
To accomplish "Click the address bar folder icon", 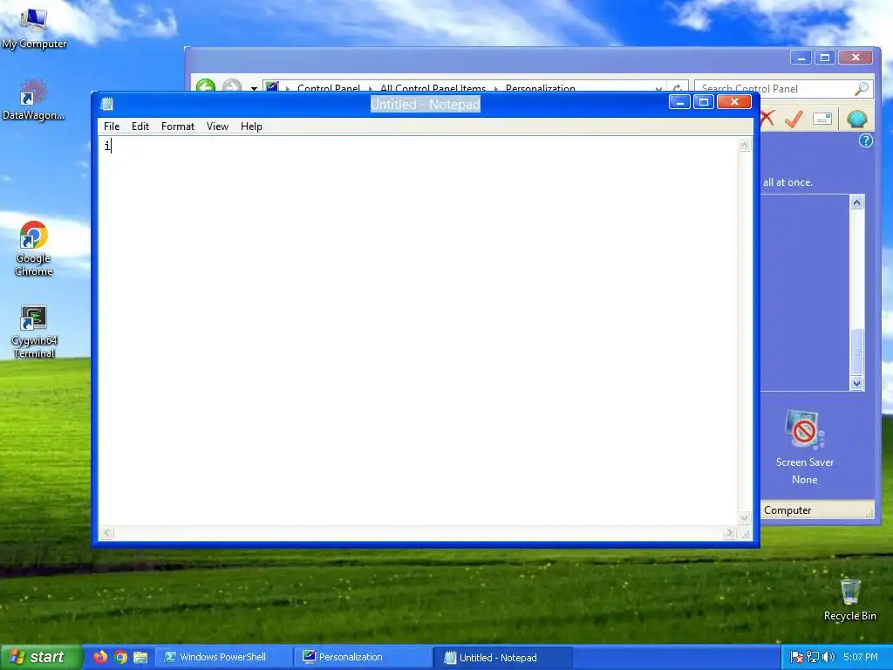I will 272,87.
